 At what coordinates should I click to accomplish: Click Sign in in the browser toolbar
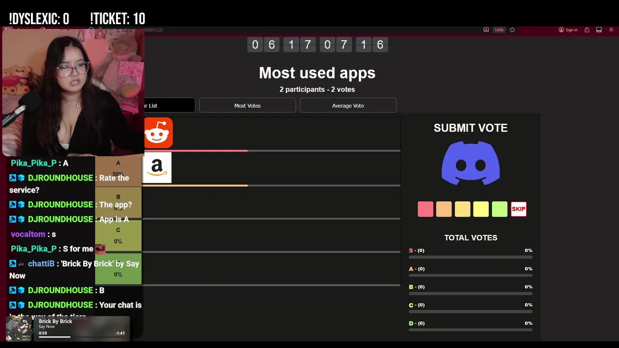pyautogui.click(x=568, y=30)
